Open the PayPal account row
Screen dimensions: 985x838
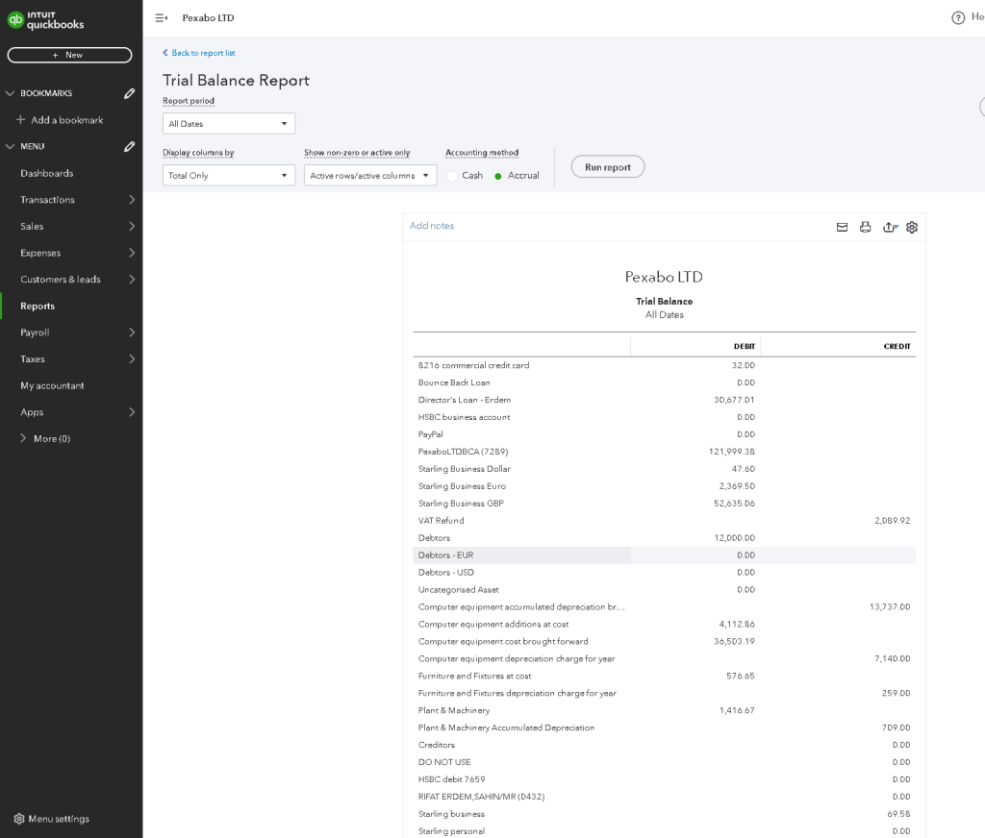430,434
